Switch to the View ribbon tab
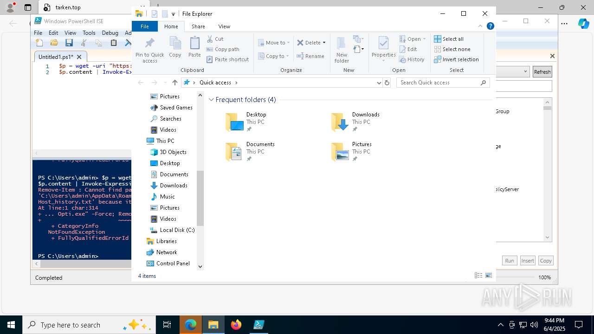The height and width of the screenshot is (334, 594). point(224,26)
